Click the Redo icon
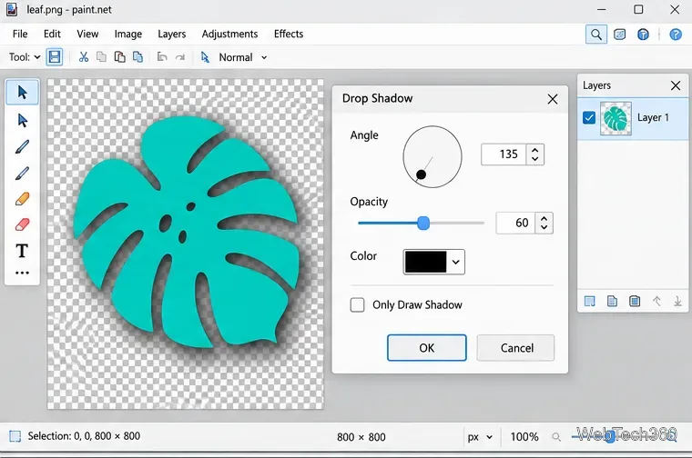This screenshot has width=692, height=458. click(x=180, y=57)
